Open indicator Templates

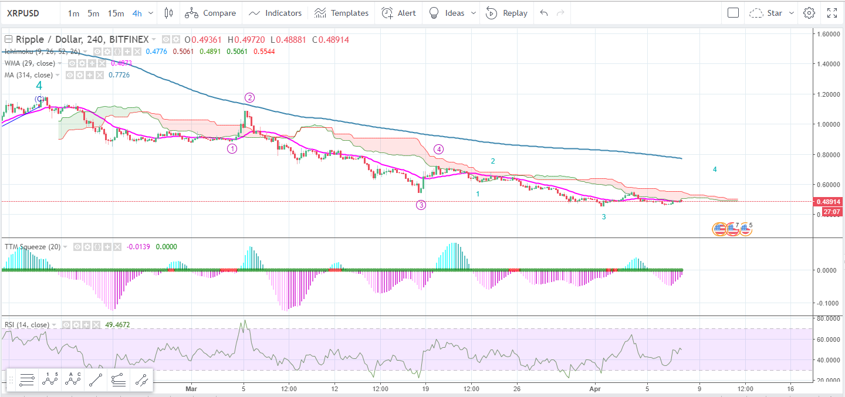pos(342,13)
